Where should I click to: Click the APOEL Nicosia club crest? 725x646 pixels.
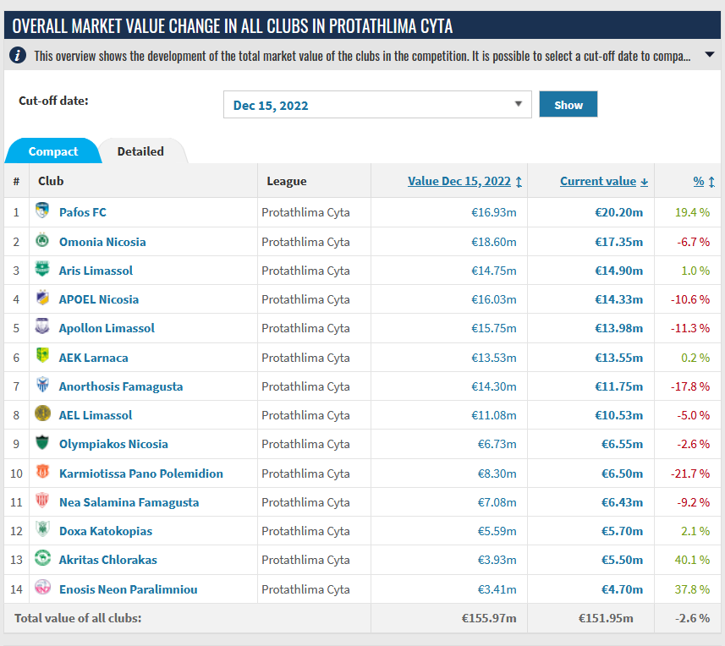(x=42, y=298)
